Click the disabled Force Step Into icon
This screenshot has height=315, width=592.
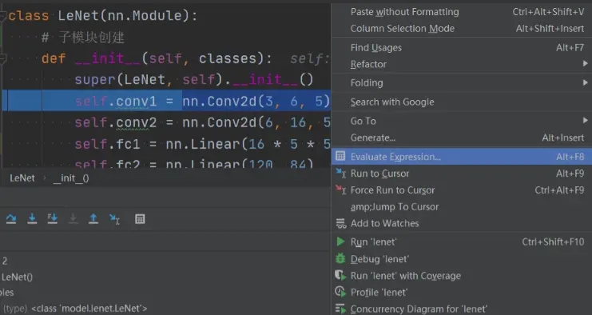(x=73, y=219)
